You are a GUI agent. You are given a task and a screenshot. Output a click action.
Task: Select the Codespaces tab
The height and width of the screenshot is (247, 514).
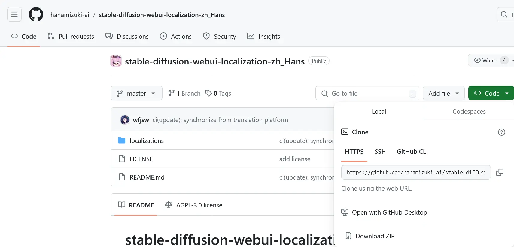(x=469, y=111)
